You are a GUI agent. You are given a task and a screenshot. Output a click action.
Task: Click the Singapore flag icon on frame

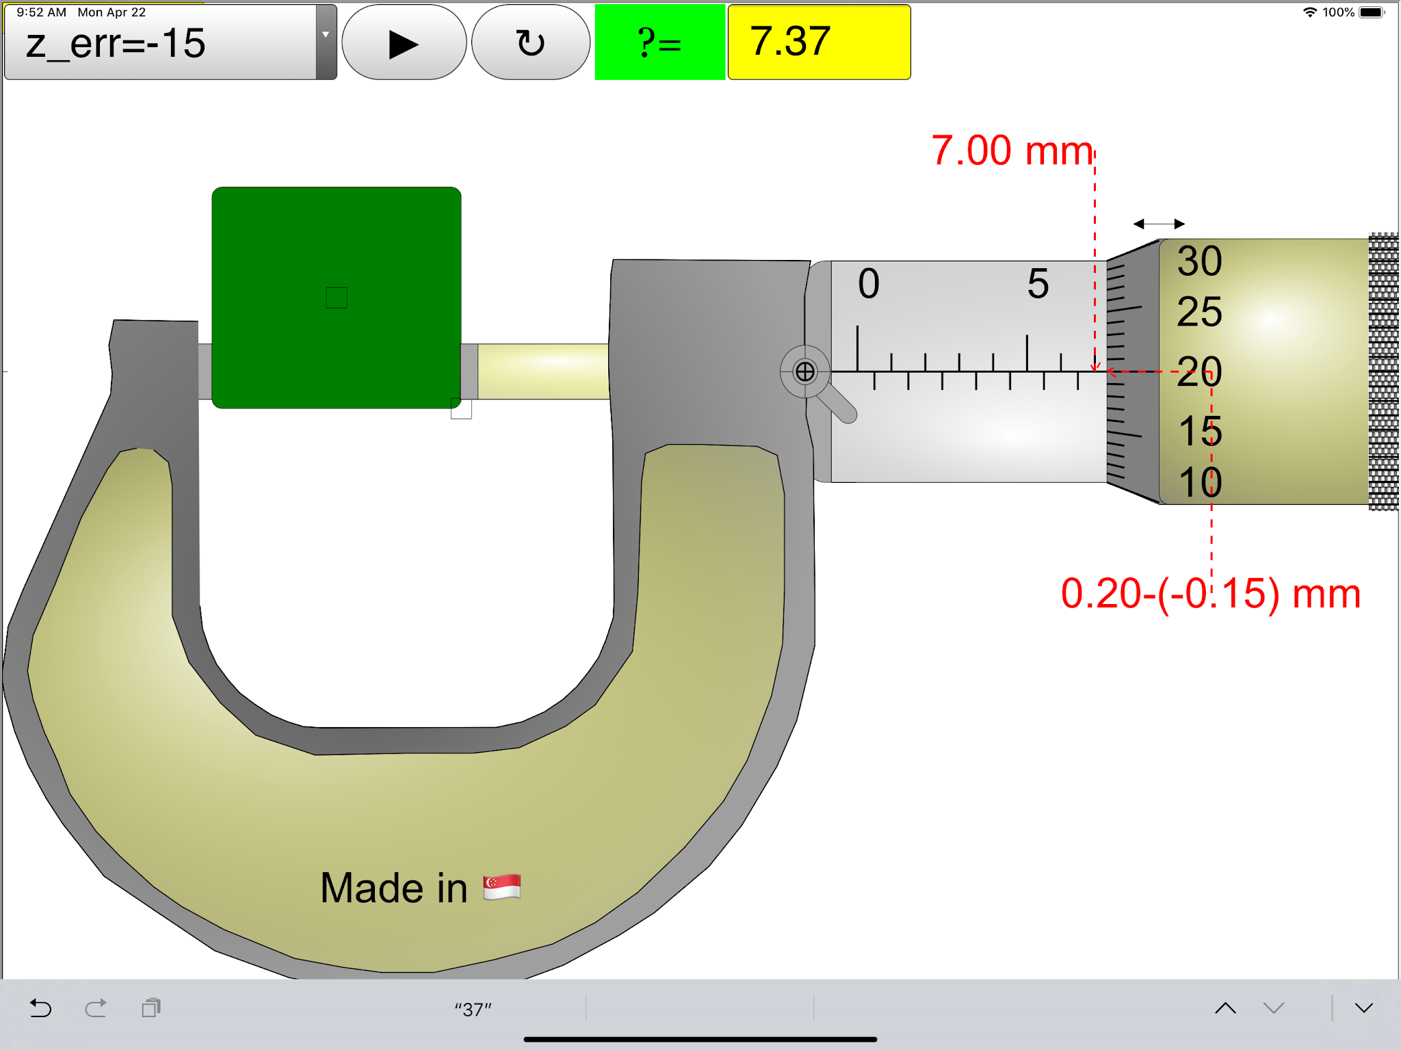(x=502, y=887)
